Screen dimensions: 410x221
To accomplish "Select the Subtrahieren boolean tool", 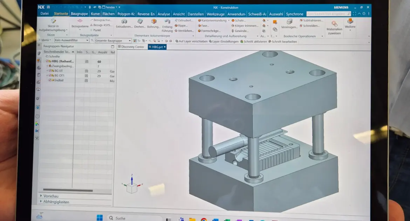I will 312,20.
